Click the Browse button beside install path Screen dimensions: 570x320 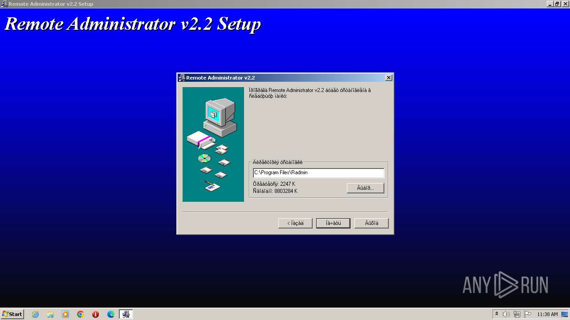point(365,188)
